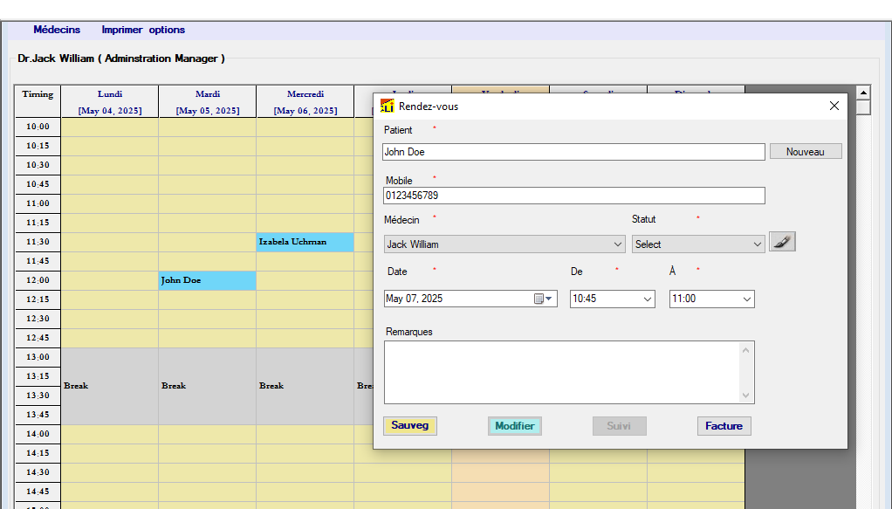Expand the De start time dropdown
892x509 pixels.
(648, 299)
